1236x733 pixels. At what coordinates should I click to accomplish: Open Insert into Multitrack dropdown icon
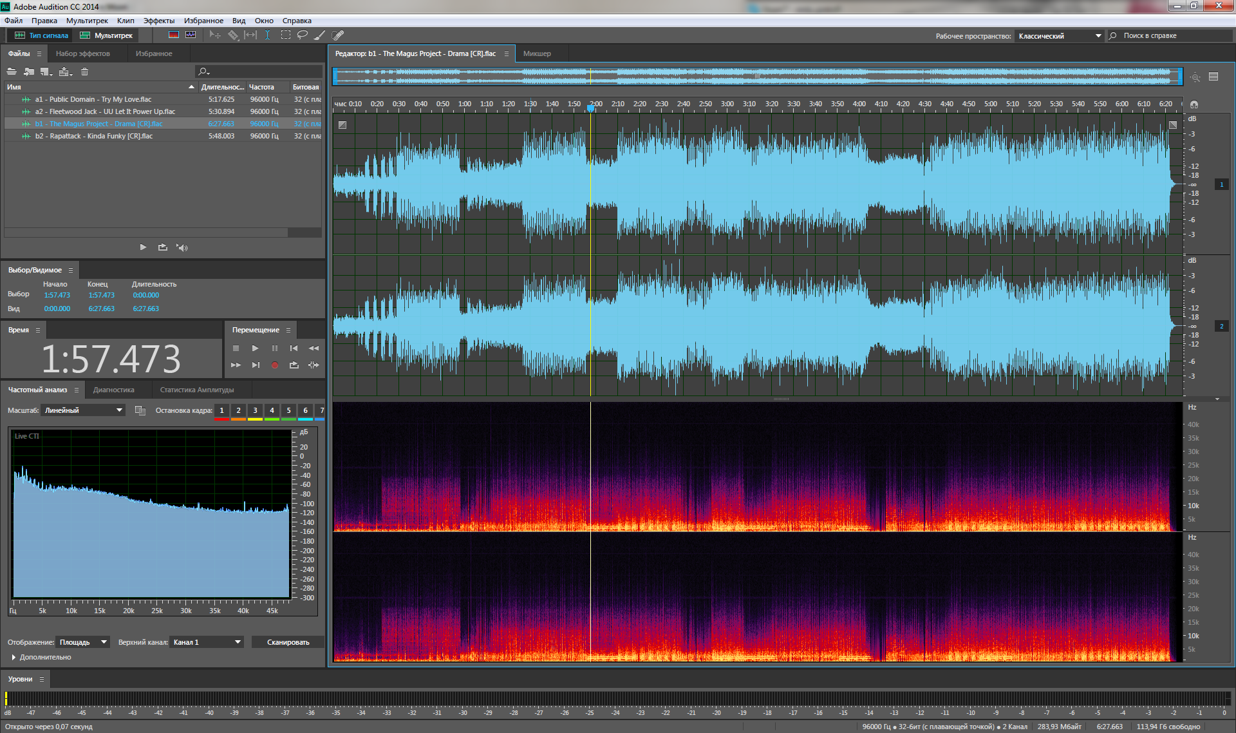(x=66, y=71)
